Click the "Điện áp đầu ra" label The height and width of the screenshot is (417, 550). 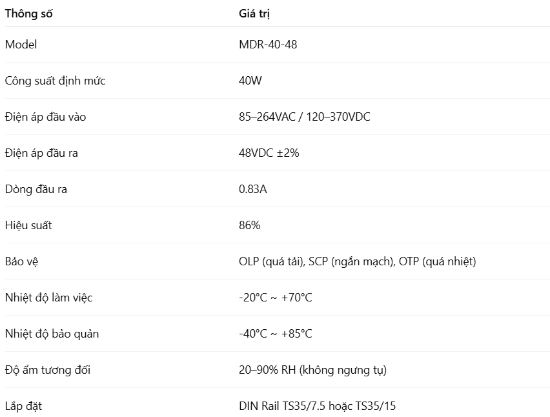41,153
